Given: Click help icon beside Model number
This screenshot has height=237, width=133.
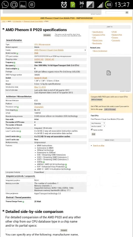Looking at the screenshot, I should pyautogui.click(x=17, y=53).
